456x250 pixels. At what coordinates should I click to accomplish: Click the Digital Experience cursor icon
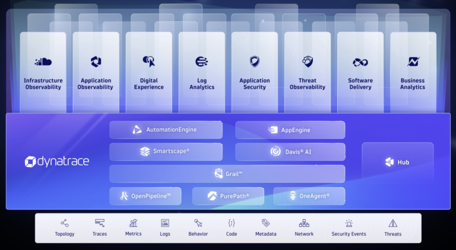149,61
